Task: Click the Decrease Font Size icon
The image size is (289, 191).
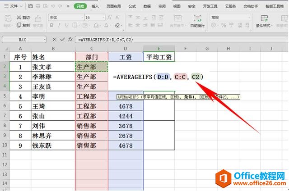Action: [117, 18]
